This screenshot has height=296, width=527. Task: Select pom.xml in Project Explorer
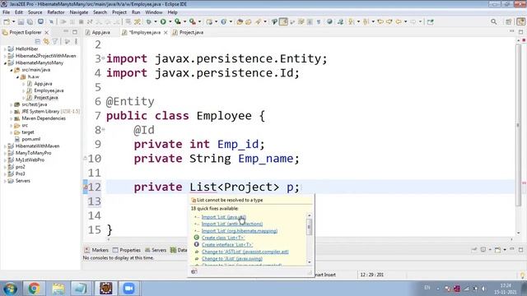[x=30, y=139]
